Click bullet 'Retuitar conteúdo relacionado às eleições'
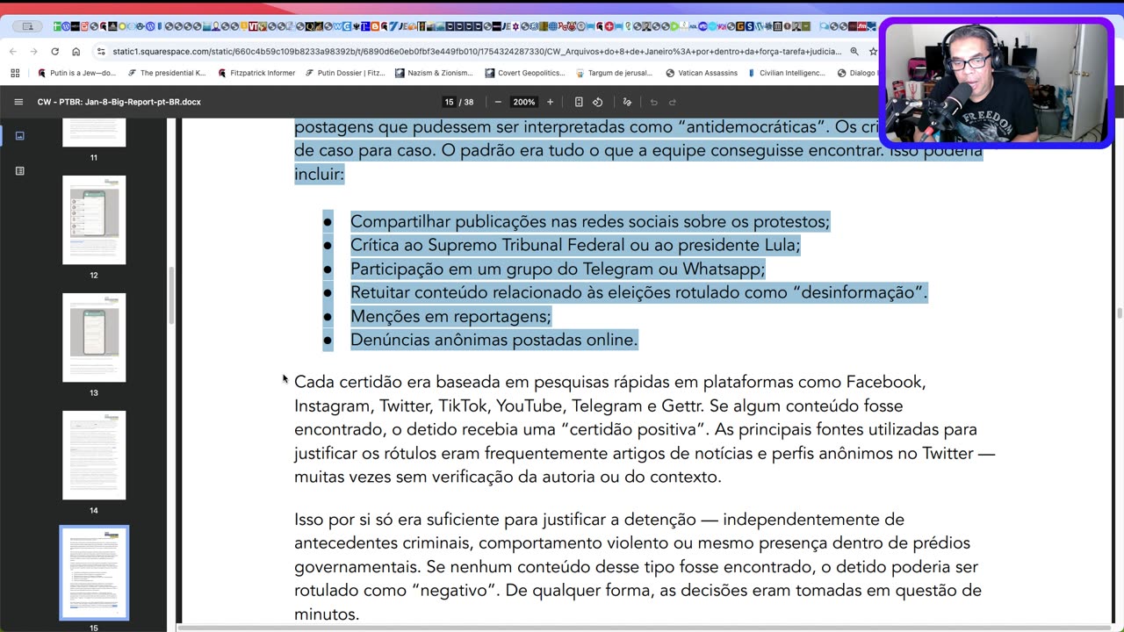The height and width of the screenshot is (632, 1124). [639, 292]
